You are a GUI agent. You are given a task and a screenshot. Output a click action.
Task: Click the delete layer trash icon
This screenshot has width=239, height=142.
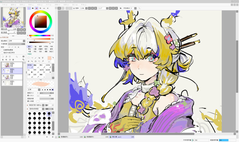13,60
